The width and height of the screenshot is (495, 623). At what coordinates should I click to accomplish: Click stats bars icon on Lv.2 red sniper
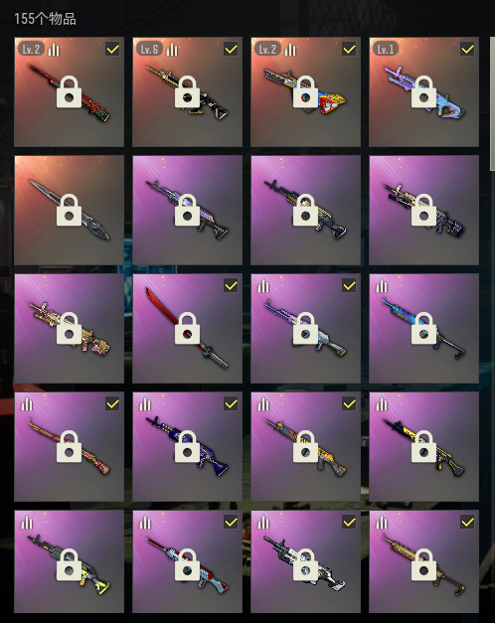click(54, 50)
